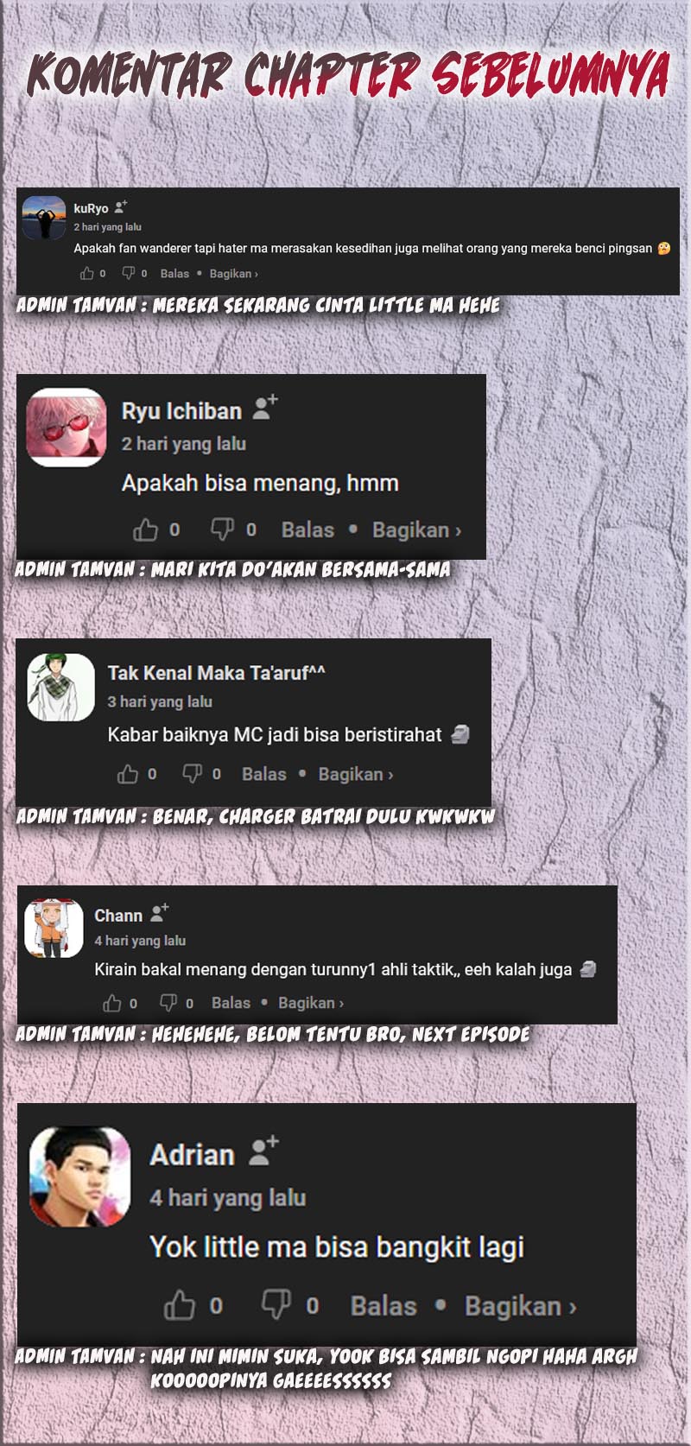Viewport: 691px width, 1446px height.
Task: Click Balas under Tak Kenal Maka Ta'aruf comment
Action: tap(263, 774)
